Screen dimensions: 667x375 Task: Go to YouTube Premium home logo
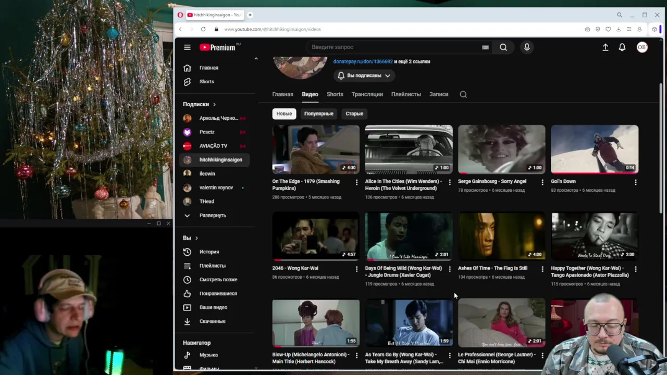point(217,47)
